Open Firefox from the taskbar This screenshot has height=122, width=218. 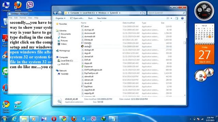tap(74, 119)
